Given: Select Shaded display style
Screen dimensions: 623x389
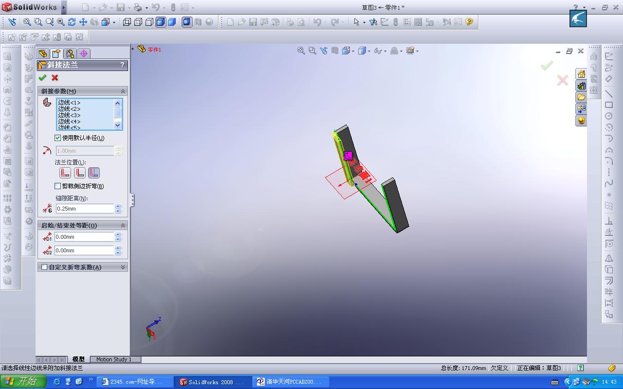Looking at the screenshot, I should coord(171,22).
